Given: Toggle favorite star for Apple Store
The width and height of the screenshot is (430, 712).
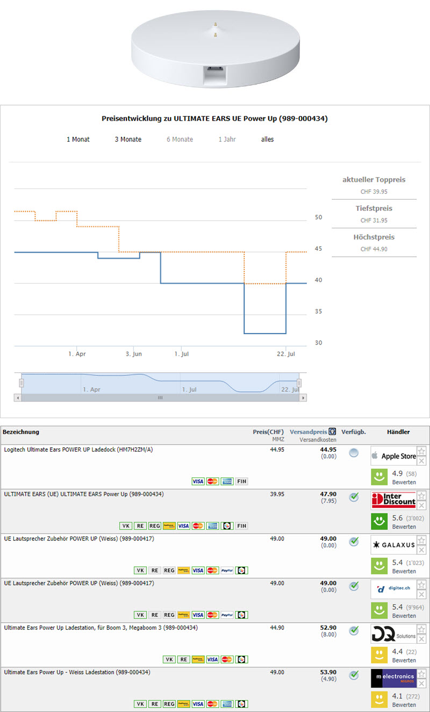Looking at the screenshot, I should point(422,451).
